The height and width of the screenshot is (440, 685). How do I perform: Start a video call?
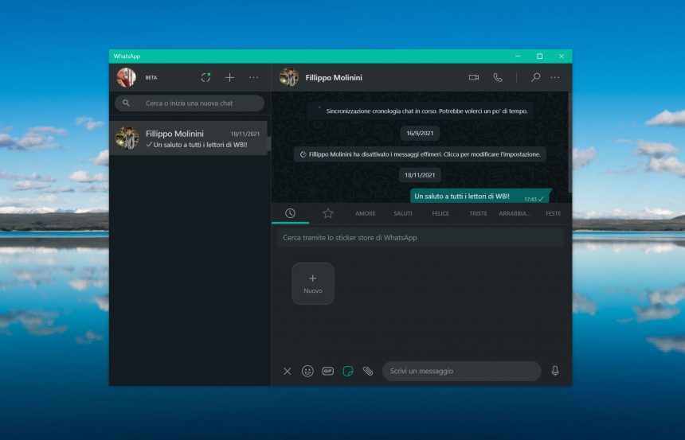[x=474, y=78]
